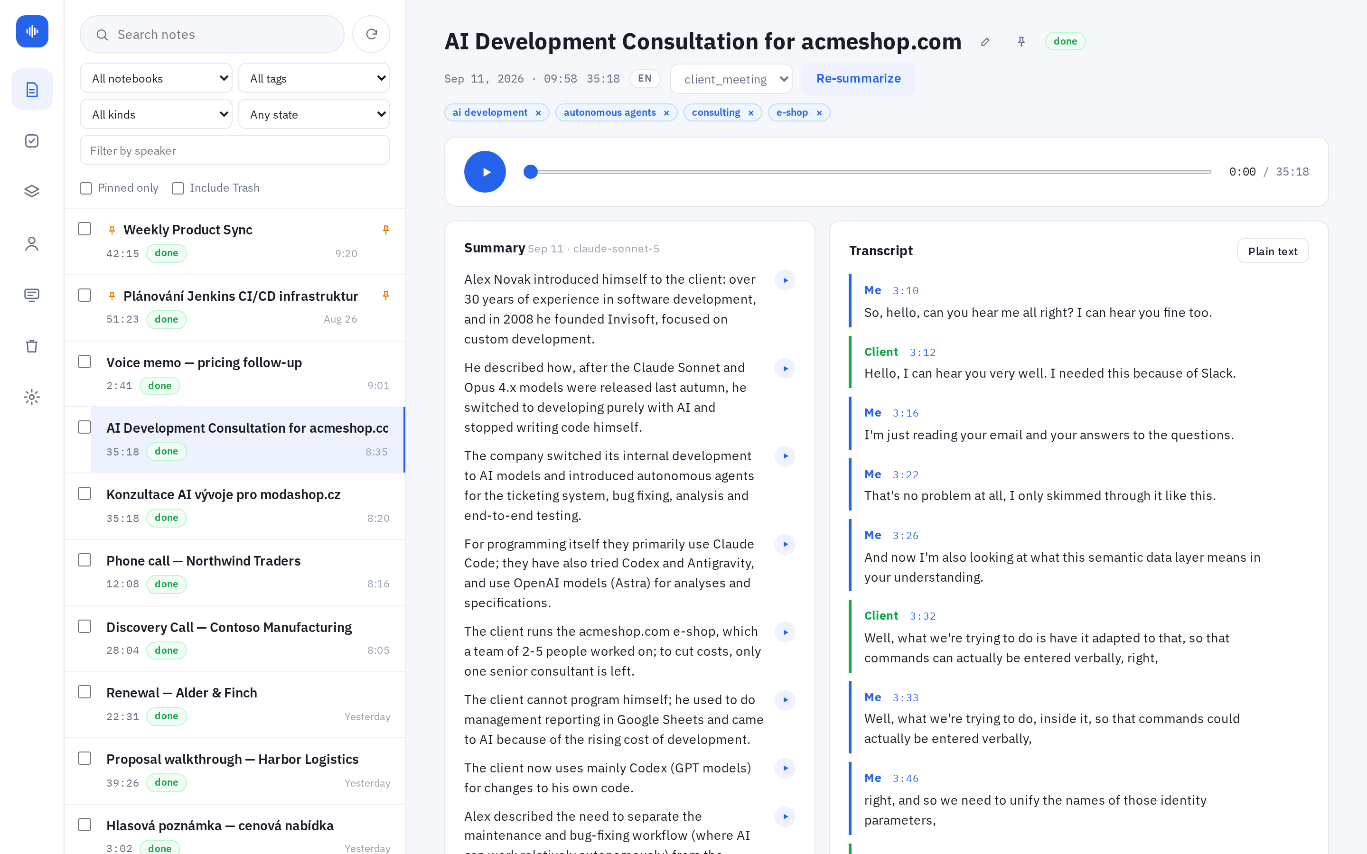The image size is (1367, 854).
Task: Switch the transcript to Plain text
Action: [1273, 251]
